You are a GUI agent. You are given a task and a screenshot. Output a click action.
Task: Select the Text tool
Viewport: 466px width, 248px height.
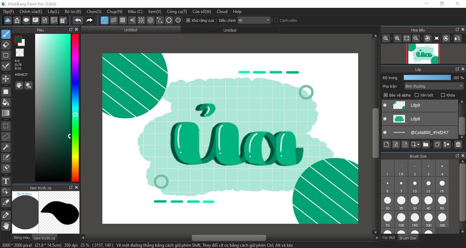tap(6, 181)
